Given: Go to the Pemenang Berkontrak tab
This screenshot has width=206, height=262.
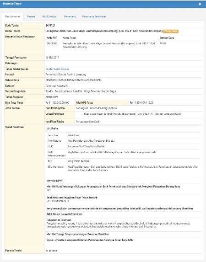Looking at the screenshot, I should 94,17.
